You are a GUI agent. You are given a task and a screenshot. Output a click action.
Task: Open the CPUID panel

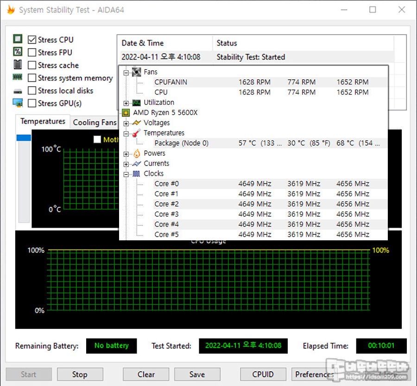[x=263, y=374]
